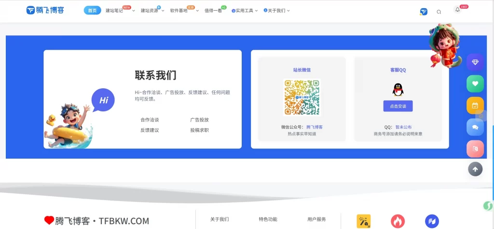Click the 客服QQ card title
The image size is (494, 229).
pyautogui.click(x=398, y=70)
